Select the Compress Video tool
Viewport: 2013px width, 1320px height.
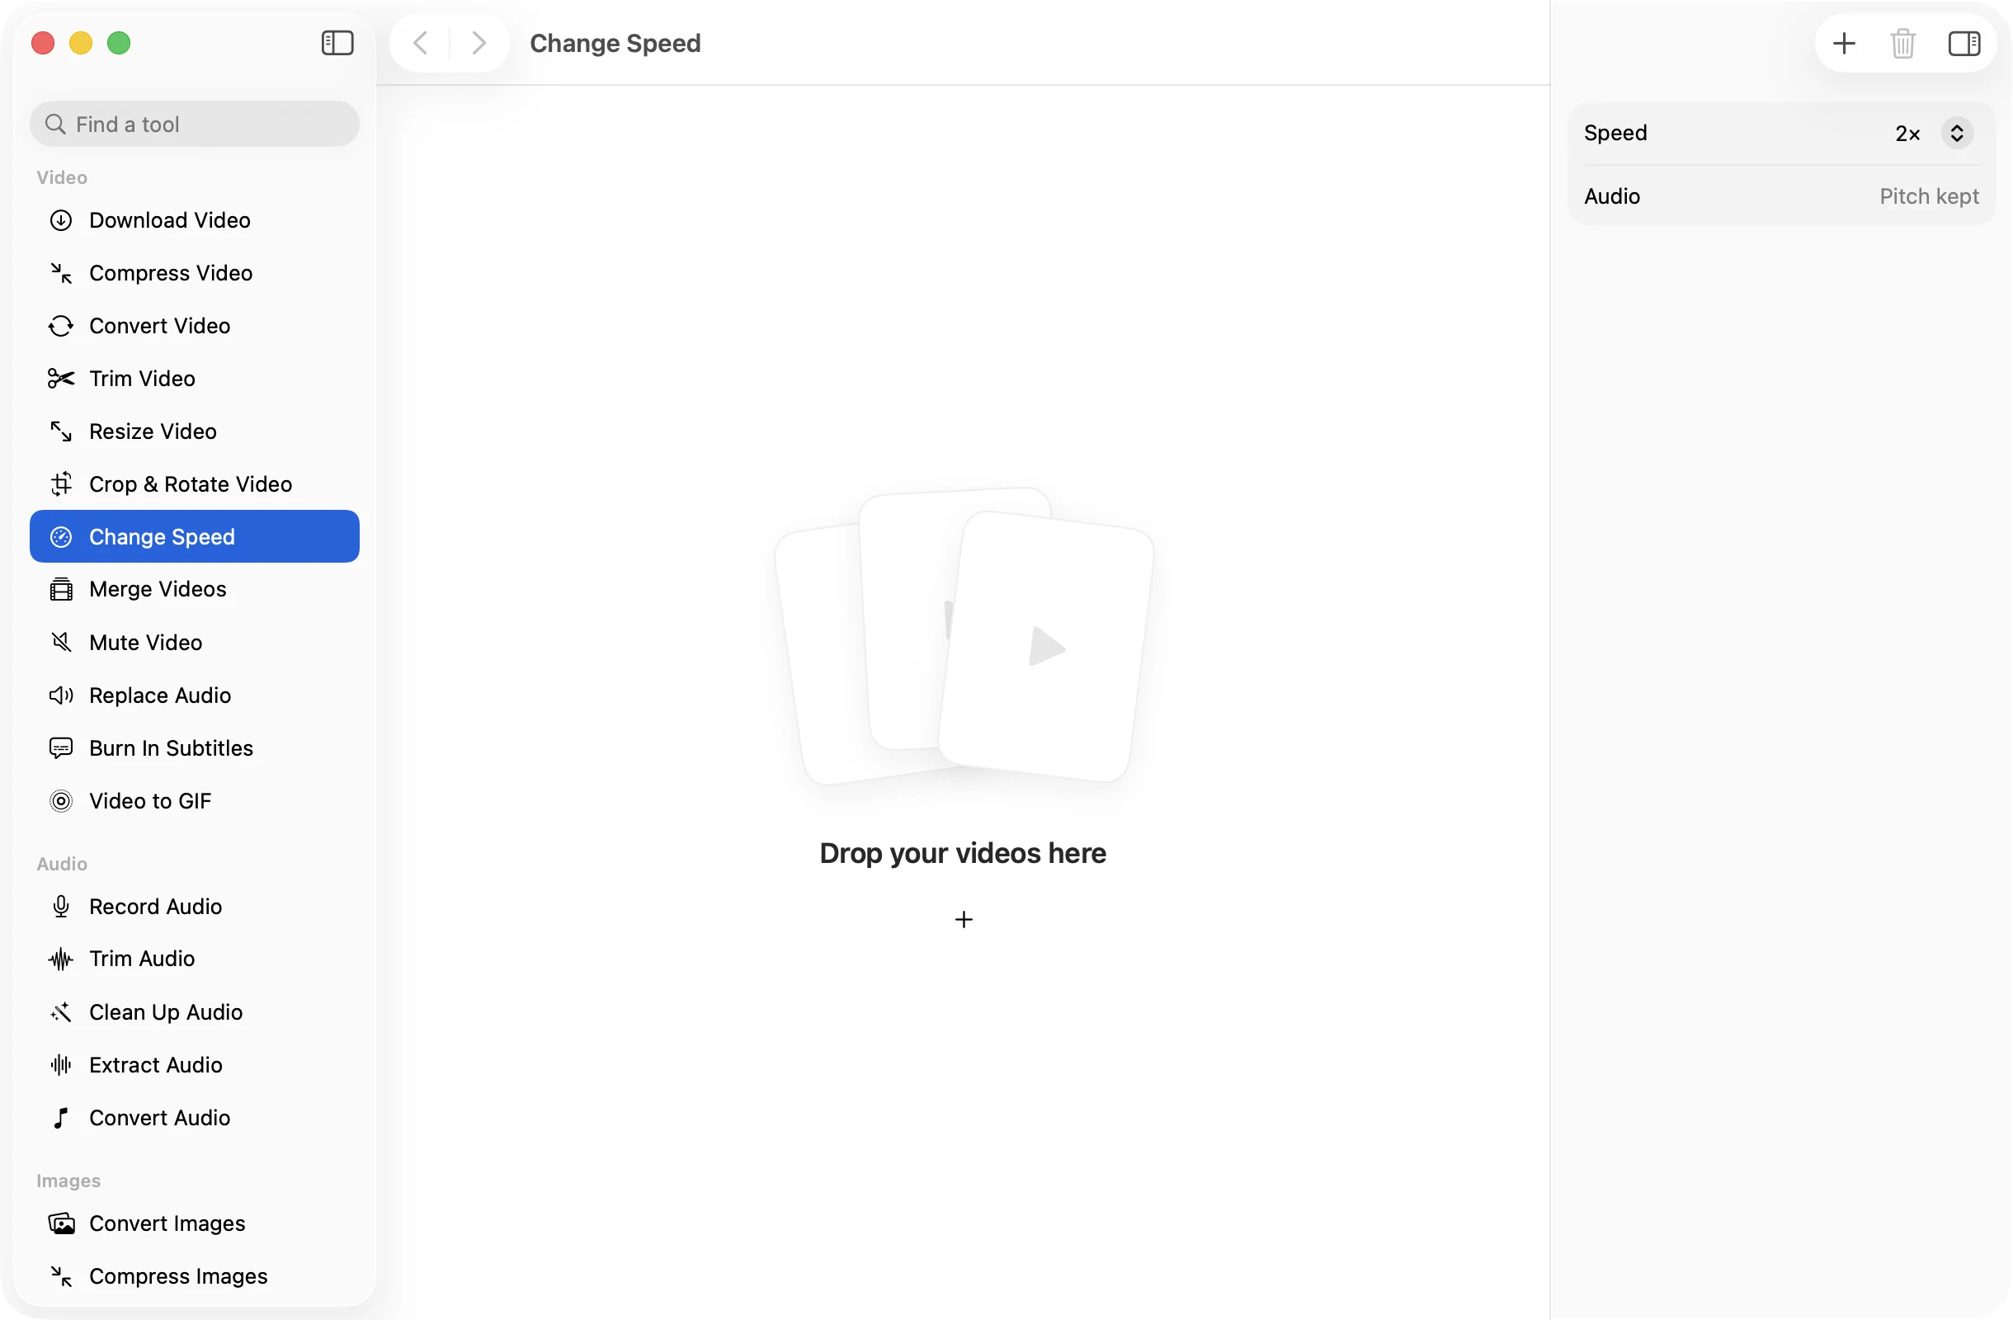click(x=195, y=273)
